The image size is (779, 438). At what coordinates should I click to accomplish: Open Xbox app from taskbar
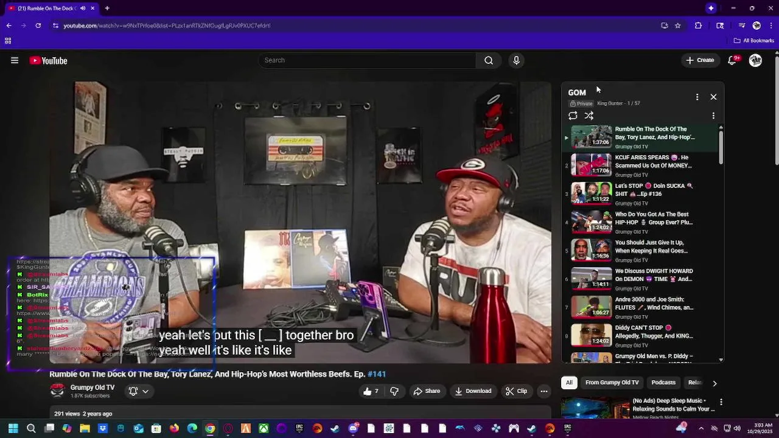pos(264,428)
